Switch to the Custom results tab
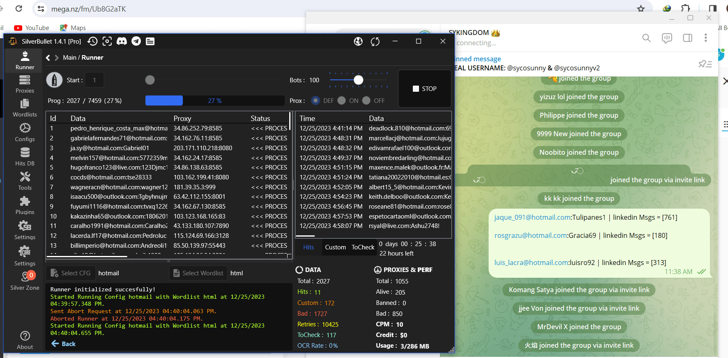Screen dimensions: 728x358 [335, 247]
